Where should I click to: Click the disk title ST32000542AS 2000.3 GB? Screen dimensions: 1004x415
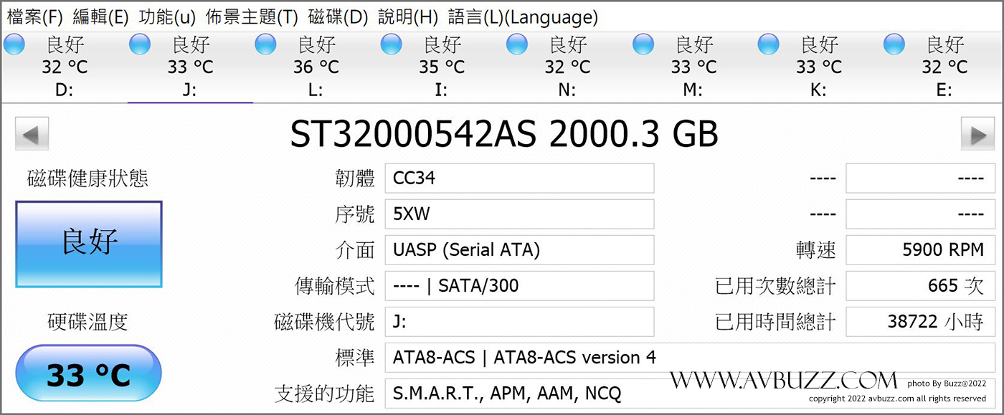tap(504, 134)
